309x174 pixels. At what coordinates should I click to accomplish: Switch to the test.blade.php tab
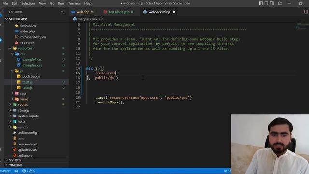click(119, 12)
